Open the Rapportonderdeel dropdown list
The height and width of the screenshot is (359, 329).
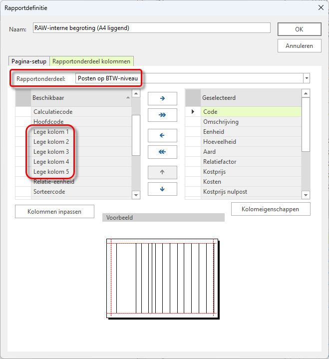pyautogui.click(x=307, y=78)
